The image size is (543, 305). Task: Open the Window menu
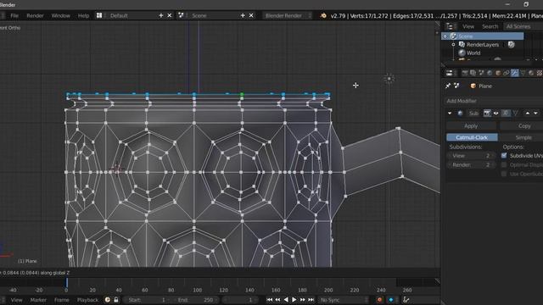click(60, 15)
